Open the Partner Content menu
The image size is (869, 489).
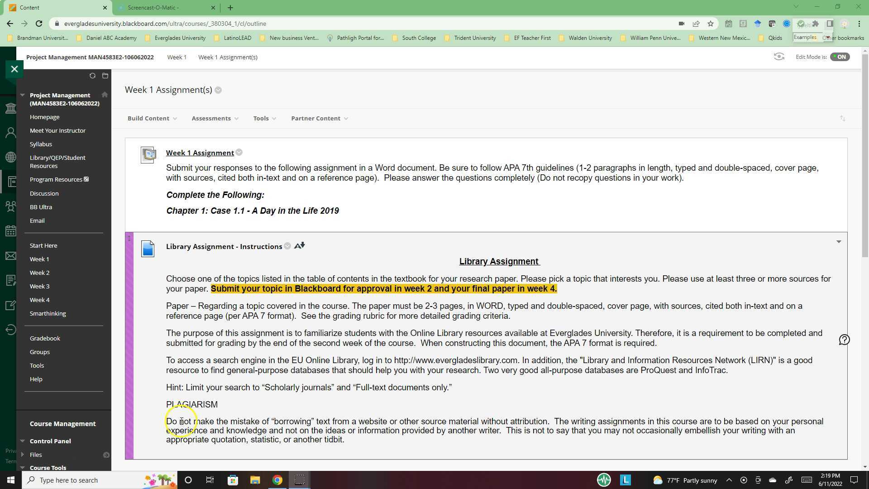click(x=319, y=118)
